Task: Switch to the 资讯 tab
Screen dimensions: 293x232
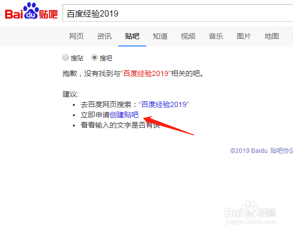Action: [x=104, y=36]
